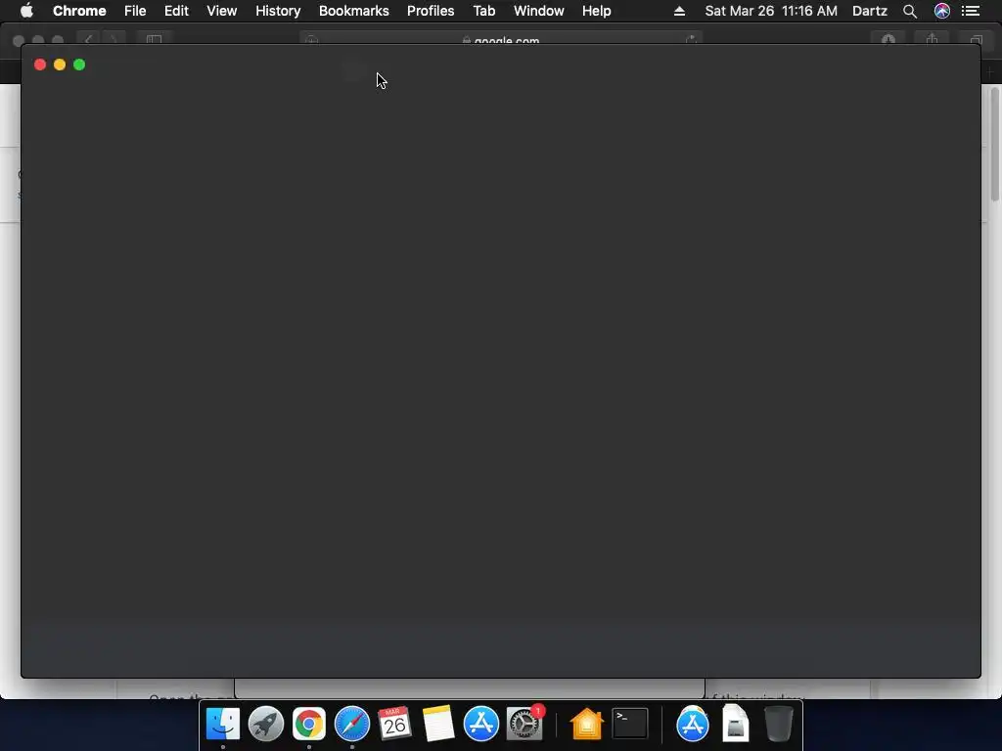
Task: Open Notes app in the Dock
Action: pos(437,724)
